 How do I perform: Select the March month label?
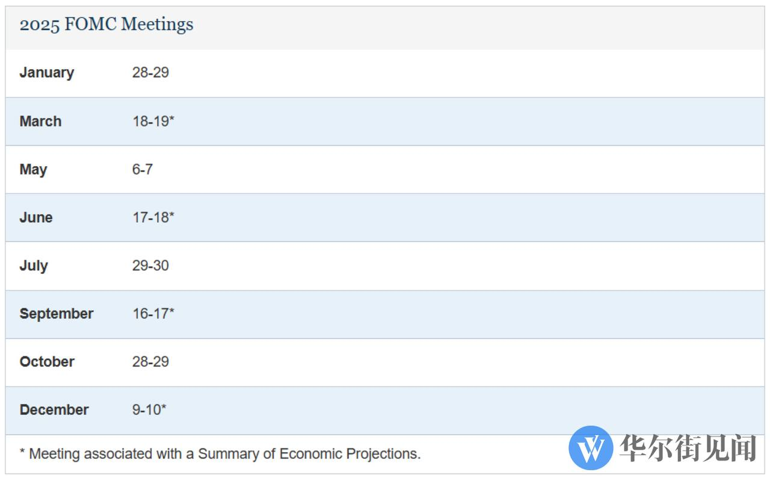(x=40, y=121)
